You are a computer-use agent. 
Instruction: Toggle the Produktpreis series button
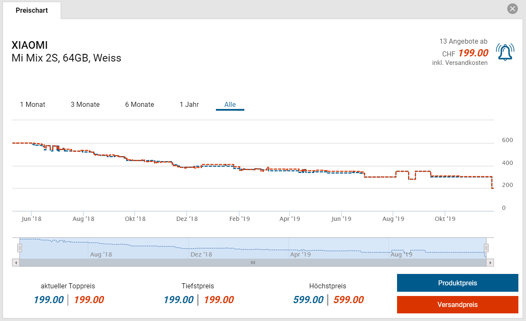(457, 283)
